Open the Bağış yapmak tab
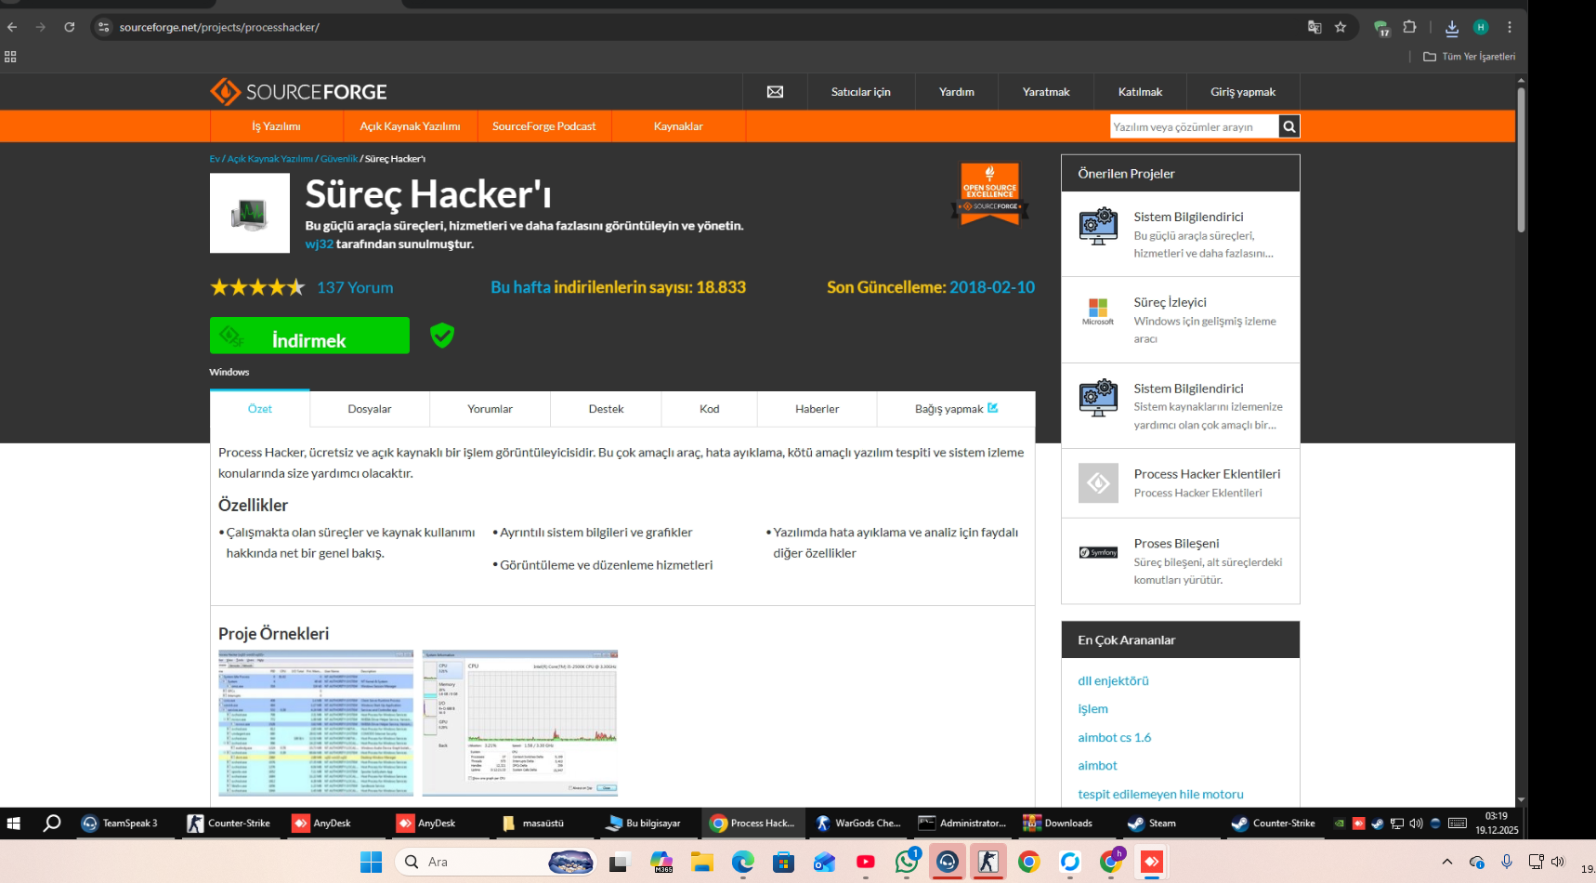This screenshot has height=883, width=1596. coord(956,409)
